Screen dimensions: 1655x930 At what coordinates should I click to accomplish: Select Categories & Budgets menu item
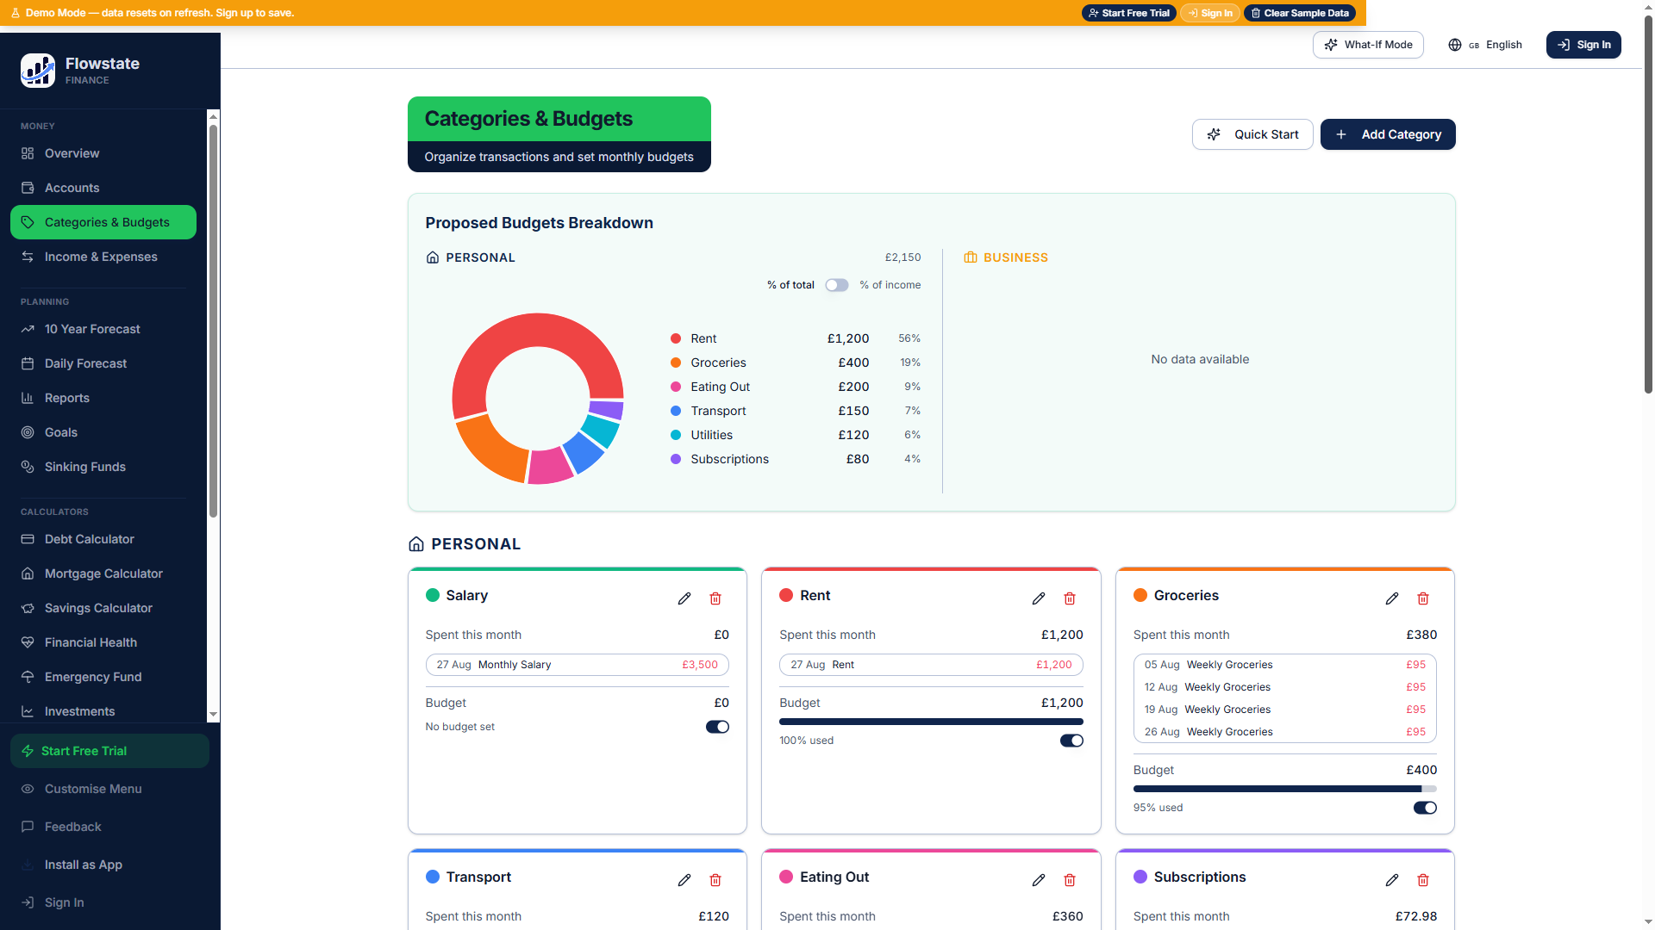coord(103,222)
